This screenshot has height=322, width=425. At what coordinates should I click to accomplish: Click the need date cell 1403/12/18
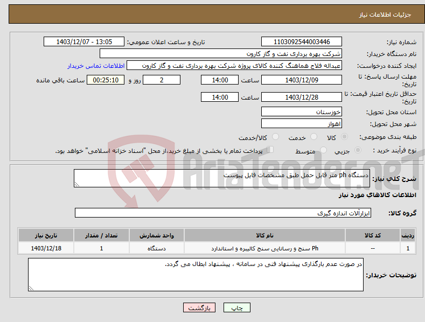tap(46, 248)
